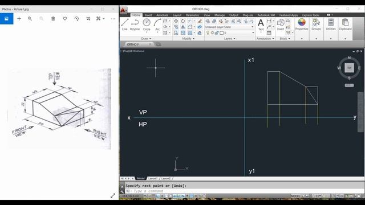
Task: Select the Line draw tool
Action: coord(125,24)
